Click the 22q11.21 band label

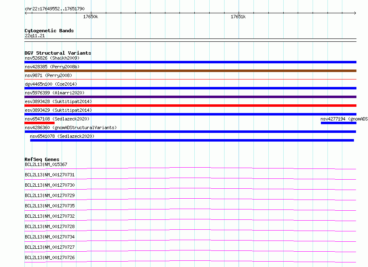[x=35, y=36]
